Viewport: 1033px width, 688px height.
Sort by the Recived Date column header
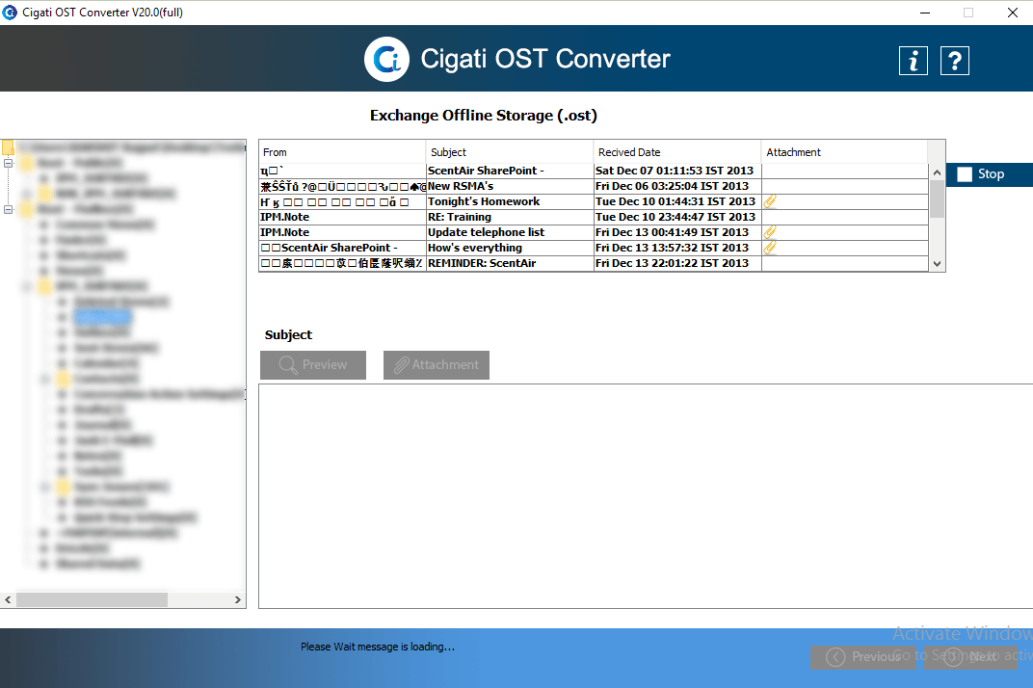click(x=677, y=152)
